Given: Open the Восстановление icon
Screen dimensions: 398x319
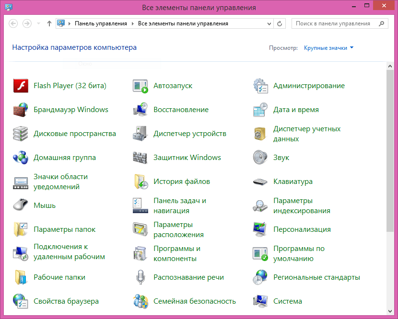Looking at the screenshot, I should (140, 110).
